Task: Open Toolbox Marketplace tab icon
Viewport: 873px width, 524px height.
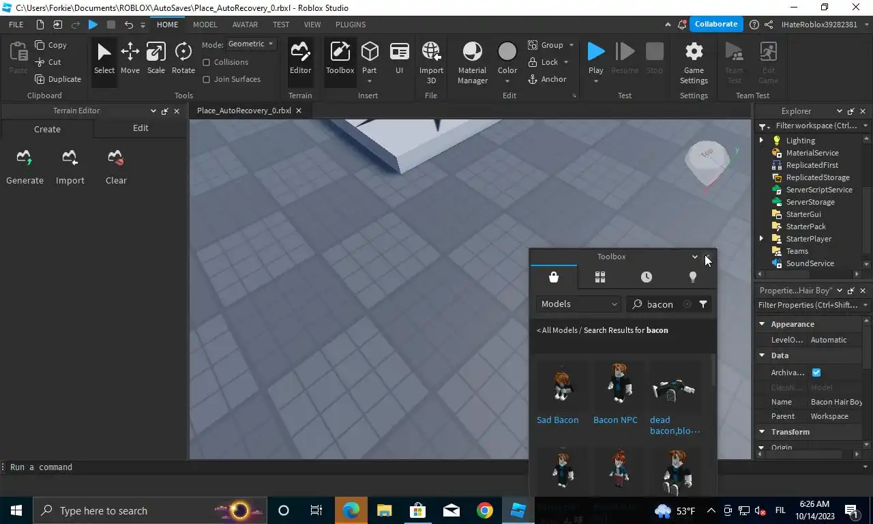Action: [554, 277]
